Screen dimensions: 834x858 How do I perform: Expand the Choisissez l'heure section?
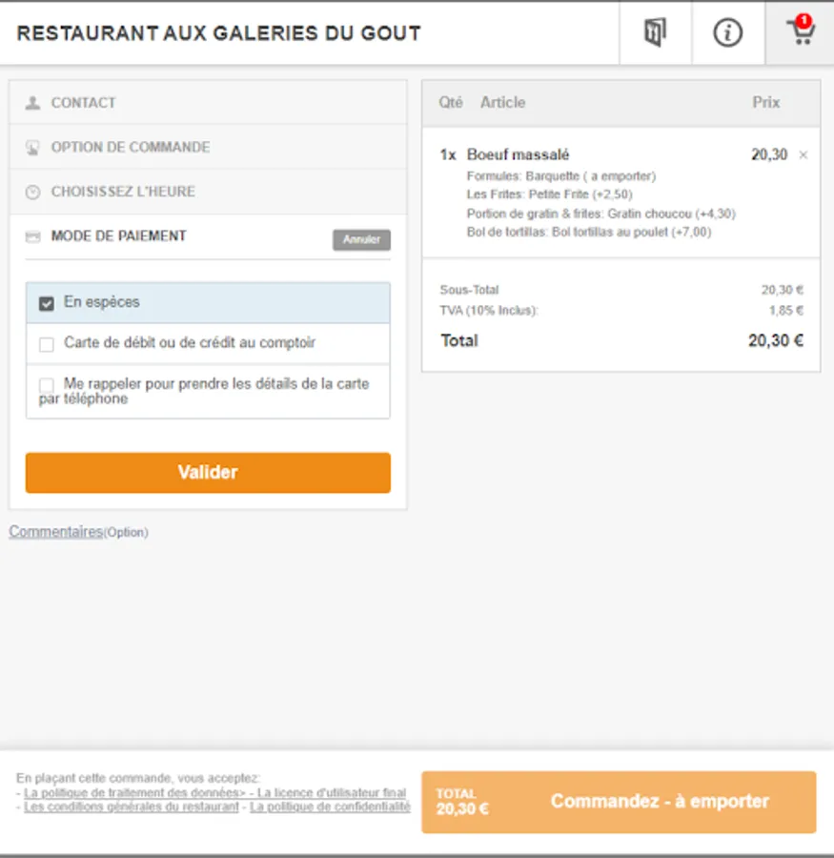point(123,192)
